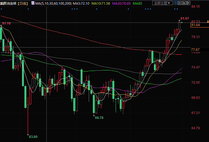Viewport: 209px width, 142px height.
Task: Click the orange double-arrow beside the price axis
Action: point(208,21)
